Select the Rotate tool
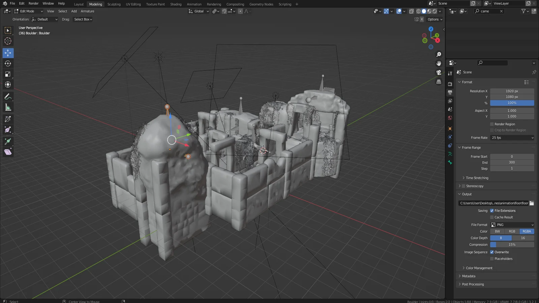Image resolution: width=539 pixels, height=303 pixels. point(8,64)
